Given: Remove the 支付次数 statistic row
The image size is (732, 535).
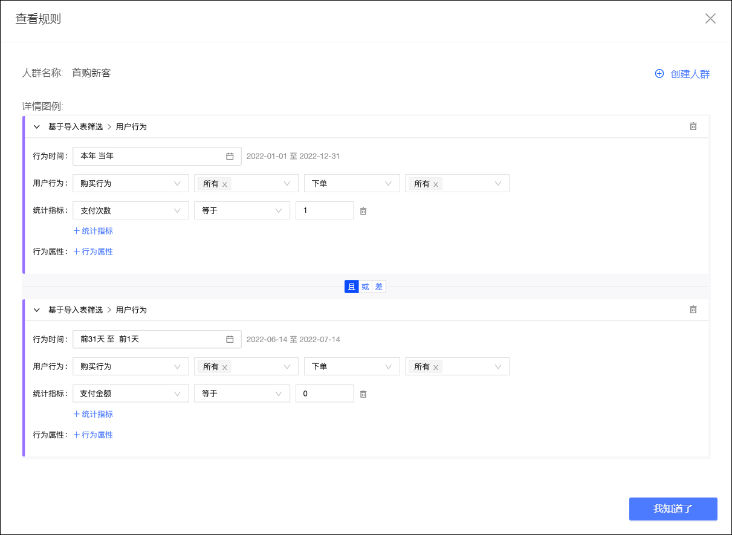Looking at the screenshot, I should pyautogui.click(x=363, y=211).
